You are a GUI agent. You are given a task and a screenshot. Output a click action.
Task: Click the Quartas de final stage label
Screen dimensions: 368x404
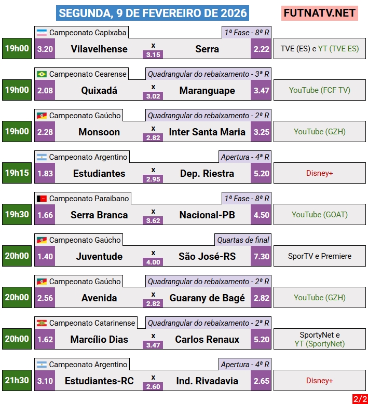(x=243, y=240)
